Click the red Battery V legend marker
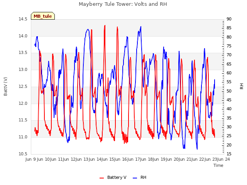247x185 pixels. pos(102,178)
